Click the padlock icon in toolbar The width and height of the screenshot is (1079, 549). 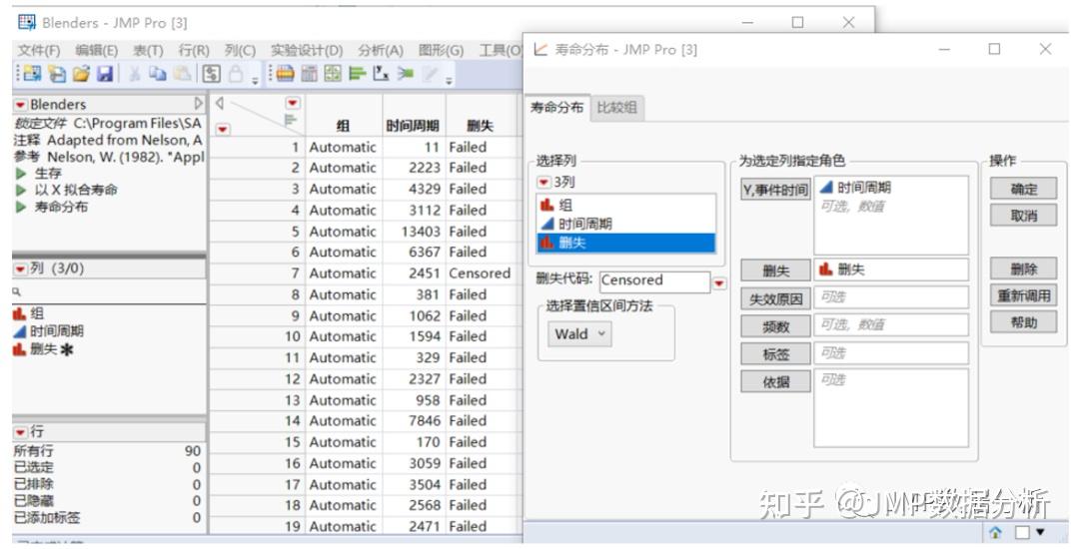[236, 74]
